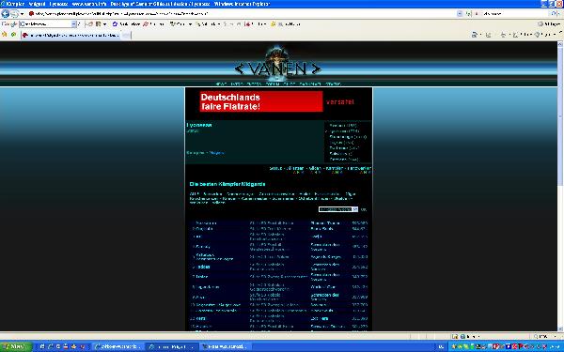
Task: Click the vertical page scrollbar
Action: [x=560, y=186]
